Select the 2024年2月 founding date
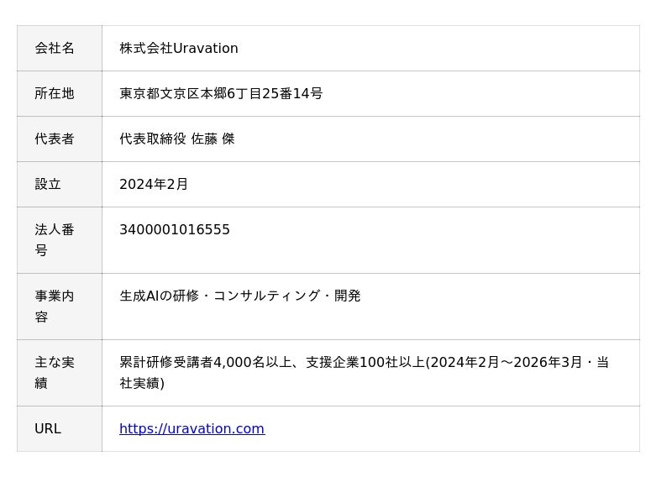The width and height of the screenshot is (672, 477). [x=154, y=184]
